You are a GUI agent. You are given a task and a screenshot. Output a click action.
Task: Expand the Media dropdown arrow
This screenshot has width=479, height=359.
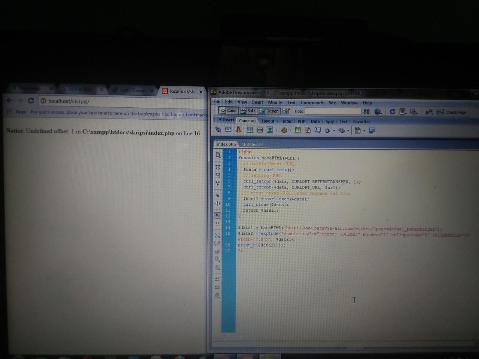pos(290,131)
